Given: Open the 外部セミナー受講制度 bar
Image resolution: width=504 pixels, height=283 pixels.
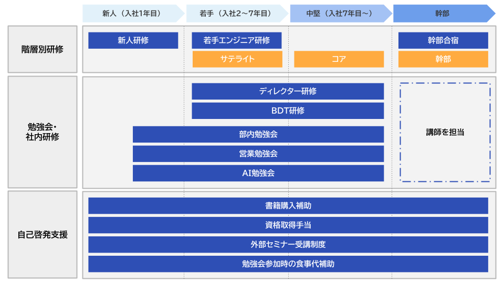Looking at the screenshot, I should coord(288,245).
